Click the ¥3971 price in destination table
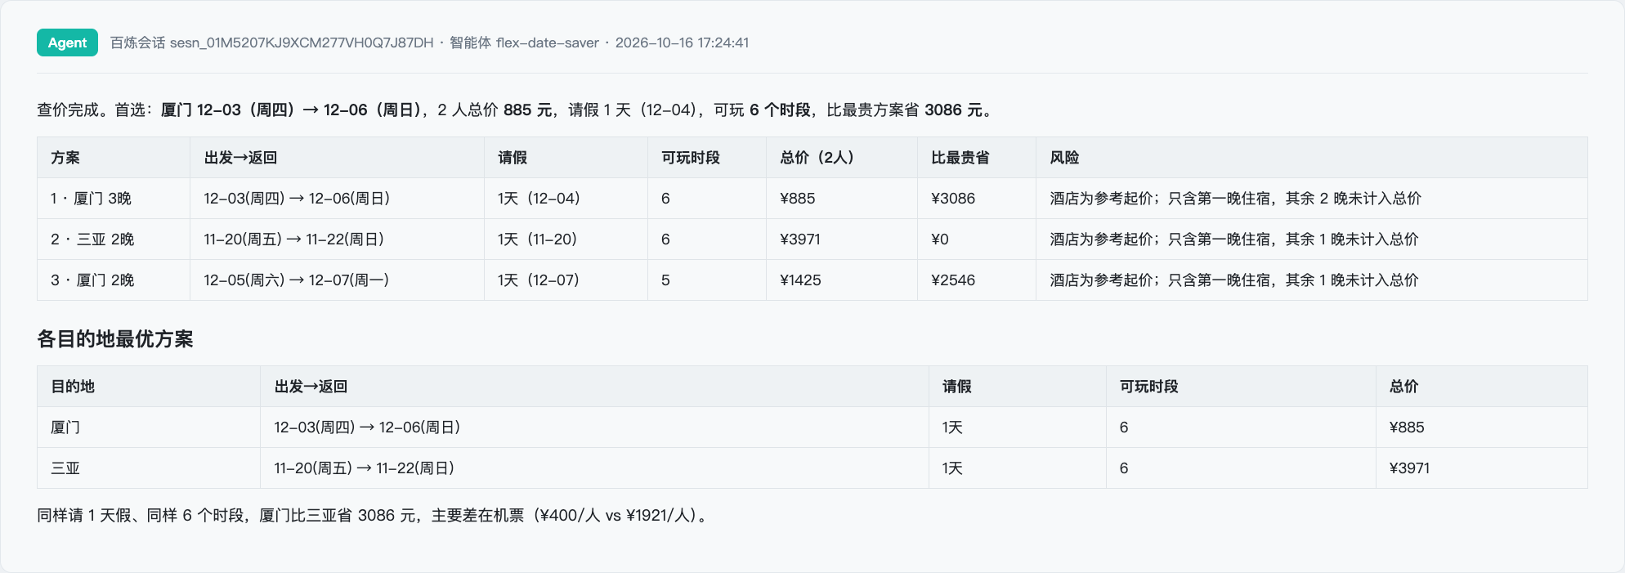Viewport: 1625px width, 573px height. (x=1409, y=468)
